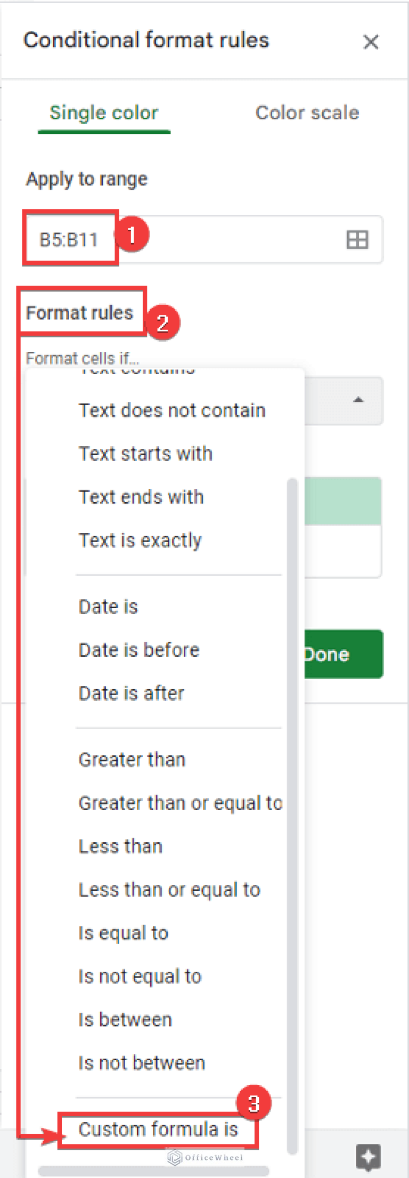Click the light green formatting style preview
Screen dimensions: 409x1178
343,501
